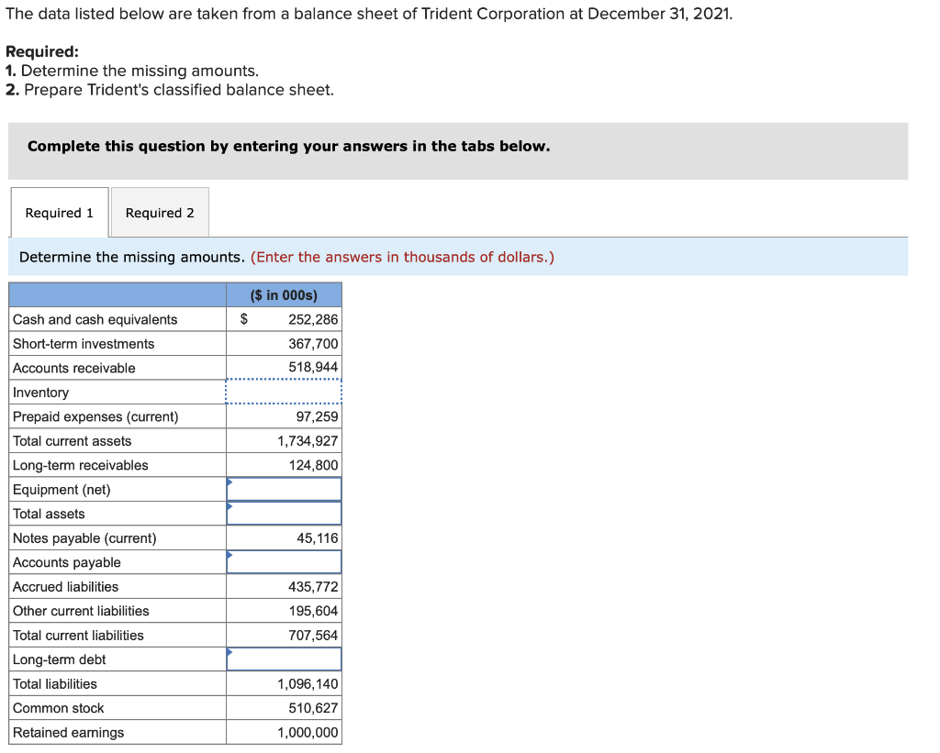940x753 pixels.
Task: Click the flag marker on Total assets cell
Action: click(x=229, y=508)
